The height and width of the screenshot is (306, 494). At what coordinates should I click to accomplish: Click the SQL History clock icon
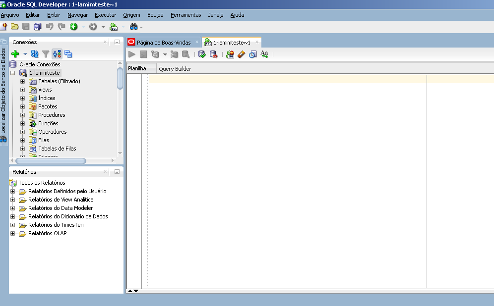252,54
